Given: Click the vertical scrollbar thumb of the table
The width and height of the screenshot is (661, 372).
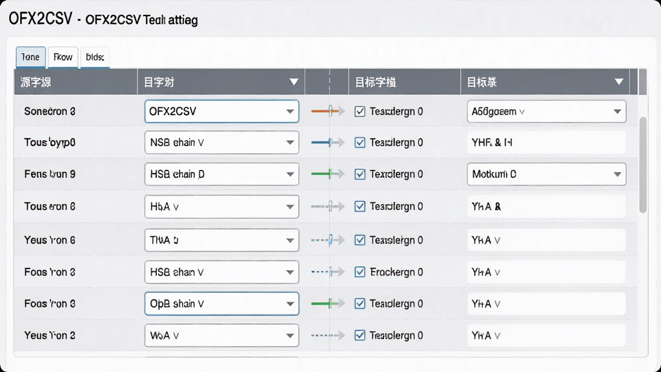Looking at the screenshot, I should pyautogui.click(x=643, y=165).
